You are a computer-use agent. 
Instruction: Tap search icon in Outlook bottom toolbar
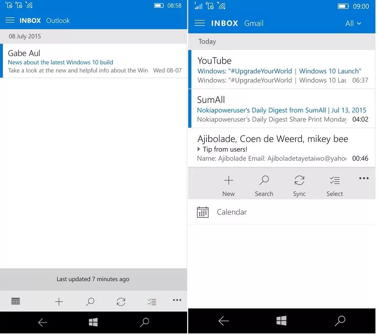point(90,301)
